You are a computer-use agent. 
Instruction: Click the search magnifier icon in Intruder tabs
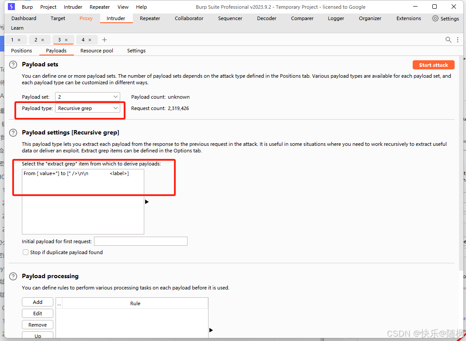click(448, 40)
